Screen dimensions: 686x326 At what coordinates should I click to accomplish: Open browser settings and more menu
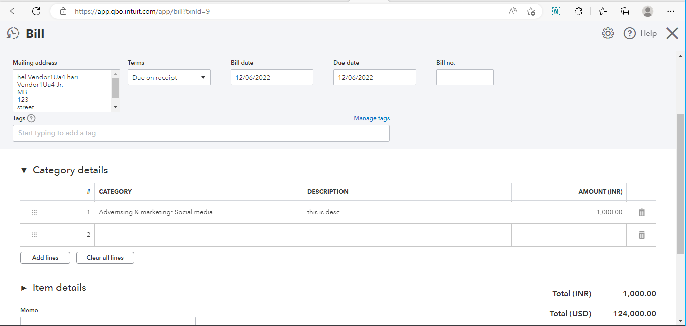point(671,11)
